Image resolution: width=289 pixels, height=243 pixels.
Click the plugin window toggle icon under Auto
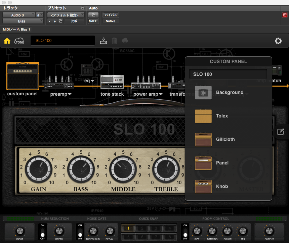(93, 15)
